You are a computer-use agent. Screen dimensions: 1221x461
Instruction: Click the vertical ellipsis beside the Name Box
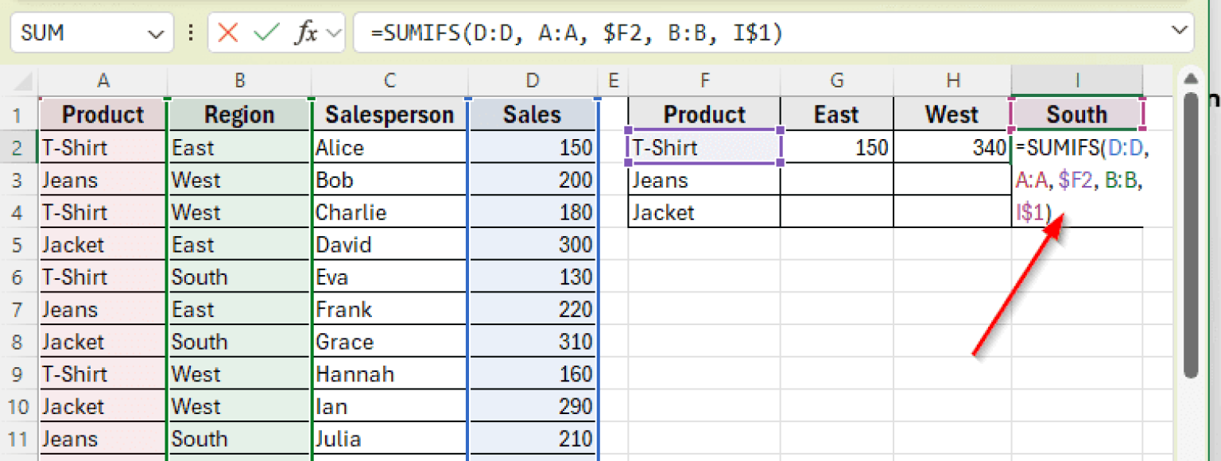[191, 32]
